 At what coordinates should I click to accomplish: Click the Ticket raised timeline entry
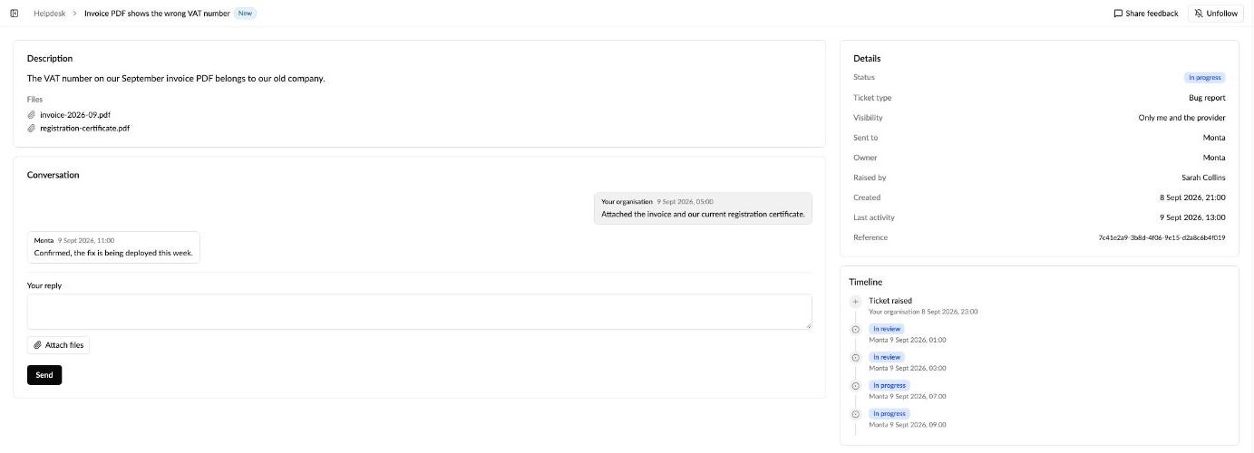(890, 301)
